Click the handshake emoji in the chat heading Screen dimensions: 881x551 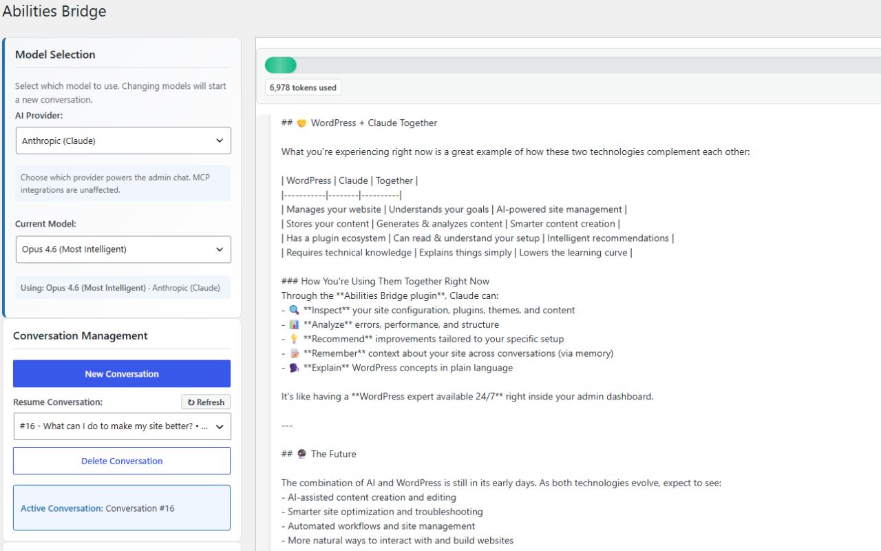[x=301, y=123]
